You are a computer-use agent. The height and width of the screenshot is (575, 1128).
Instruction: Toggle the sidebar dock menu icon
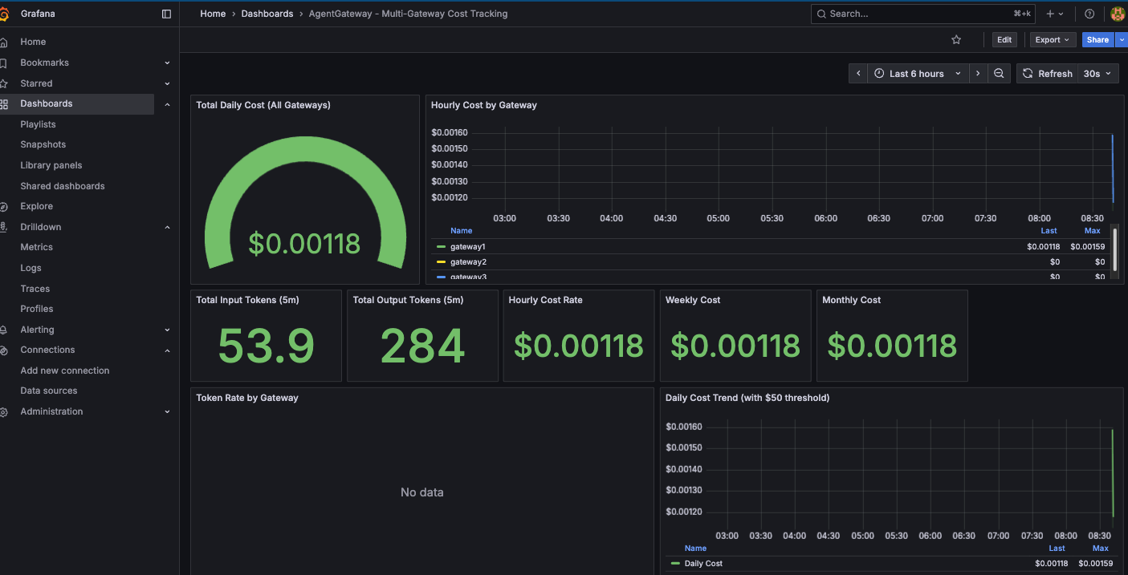[x=166, y=14]
